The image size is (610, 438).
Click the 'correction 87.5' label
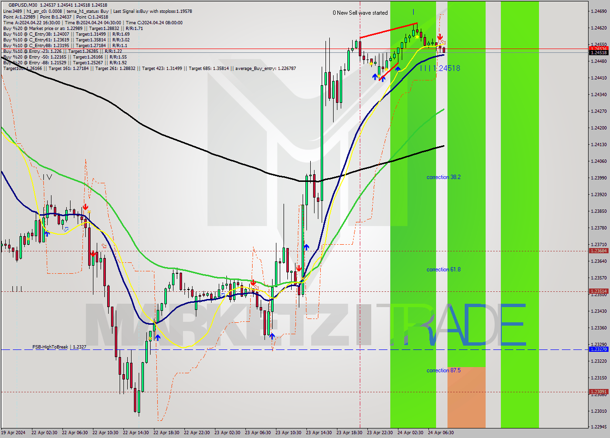(444, 370)
